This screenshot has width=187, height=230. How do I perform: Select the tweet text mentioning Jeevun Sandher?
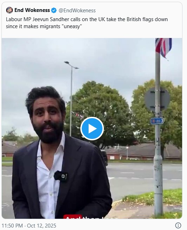87,23
